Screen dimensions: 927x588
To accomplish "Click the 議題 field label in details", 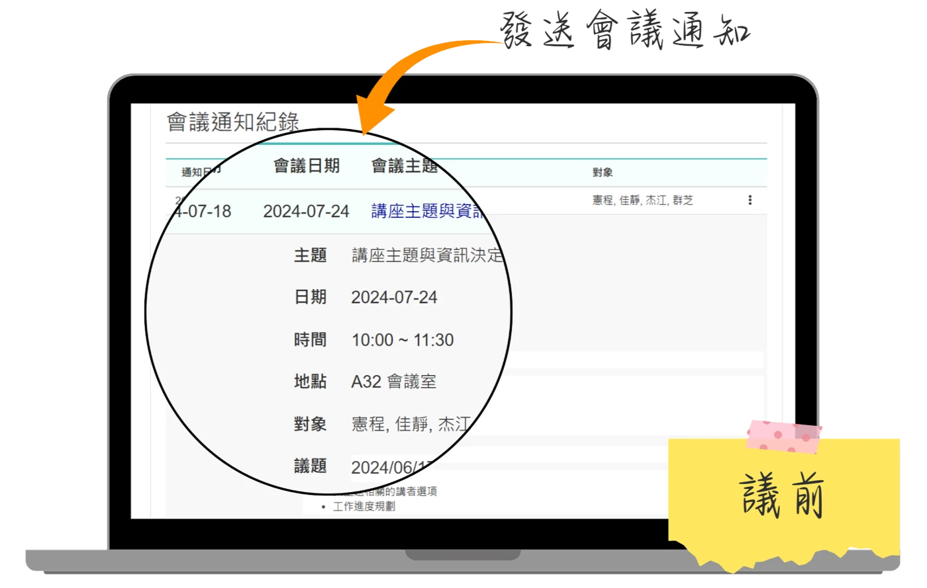I will pyautogui.click(x=311, y=466).
